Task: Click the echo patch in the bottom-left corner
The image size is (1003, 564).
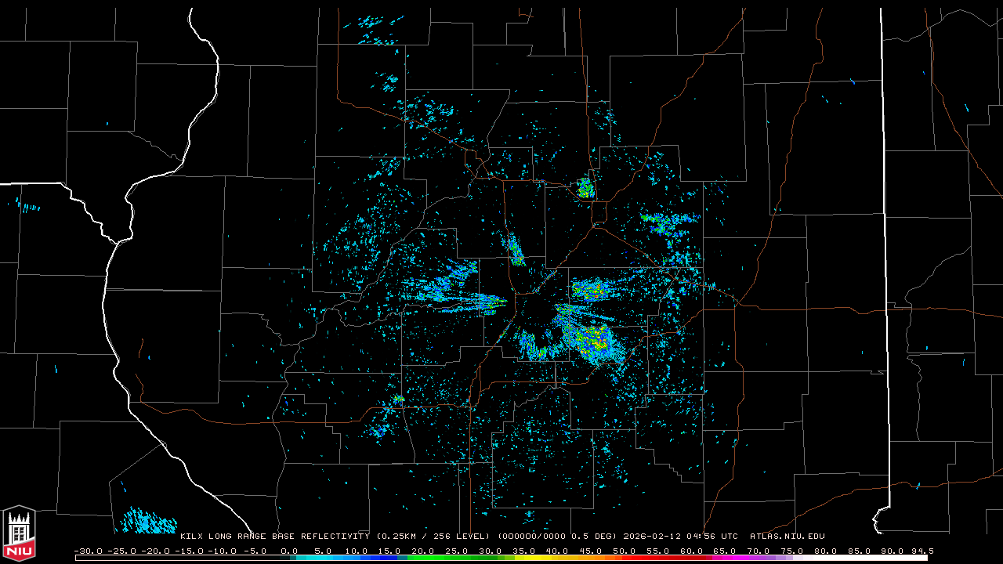Action: tap(147, 521)
